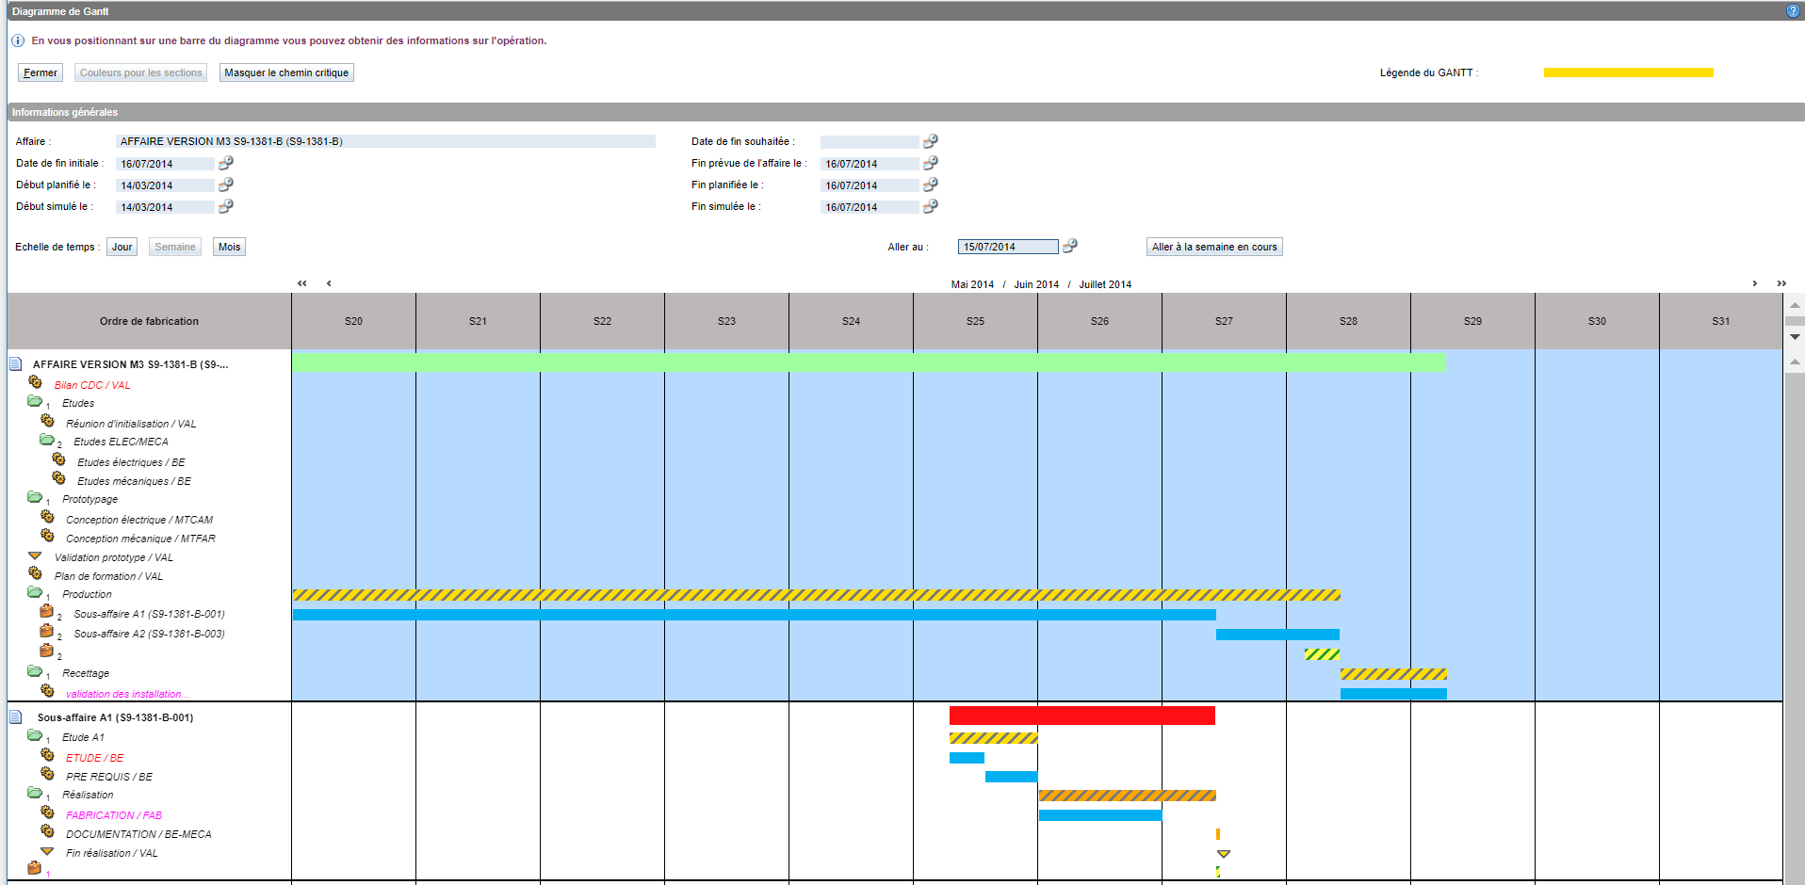Jump far forward with double right arrow
The image size is (1805, 885).
[1781, 283]
